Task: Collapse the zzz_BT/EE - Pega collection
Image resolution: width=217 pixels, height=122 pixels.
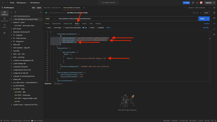Action: (x=12, y=89)
